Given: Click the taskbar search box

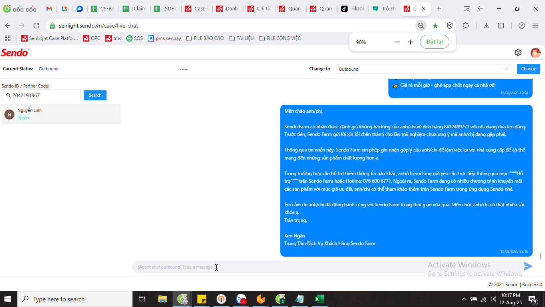Looking at the screenshot, I should [x=74, y=299].
